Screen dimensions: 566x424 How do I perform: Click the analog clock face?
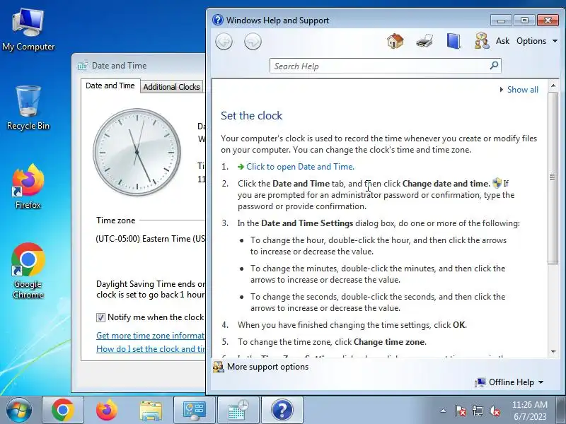[x=137, y=152]
